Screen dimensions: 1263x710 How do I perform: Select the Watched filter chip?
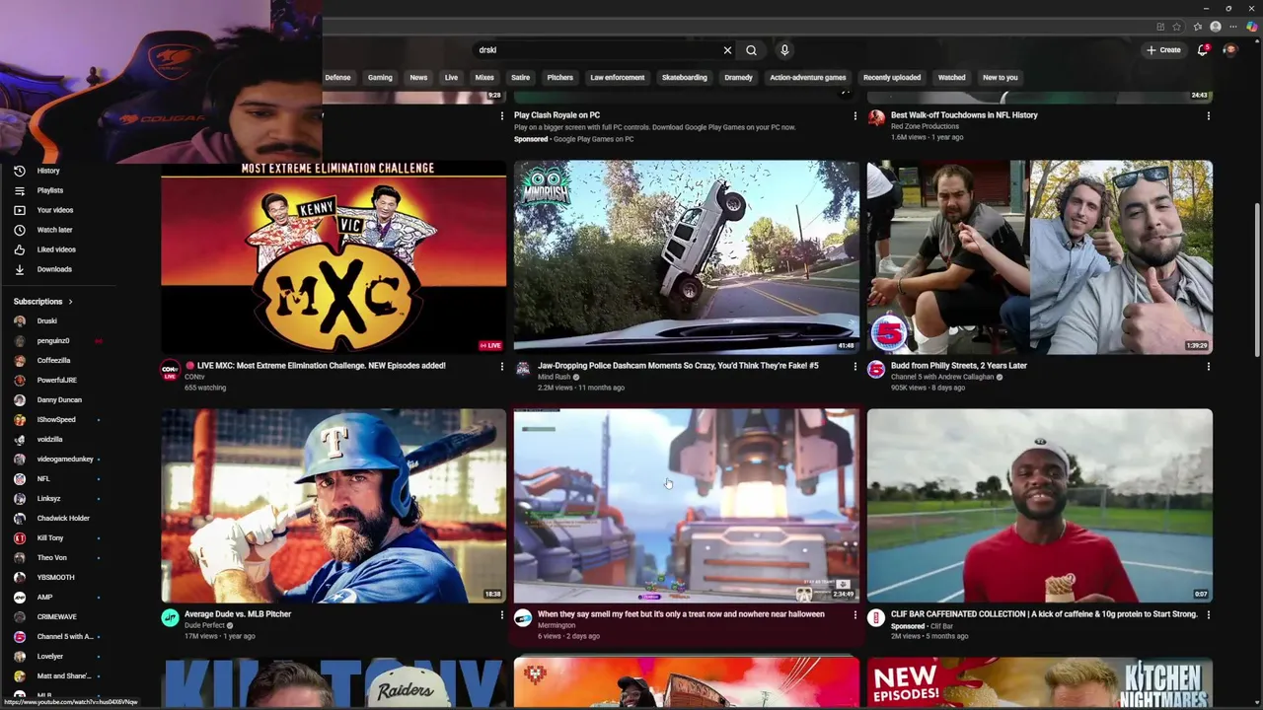(951, 77)
